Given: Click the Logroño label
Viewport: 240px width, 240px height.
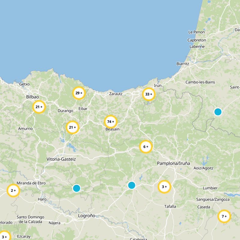Looking at the screenshot, I should [87, 216].
